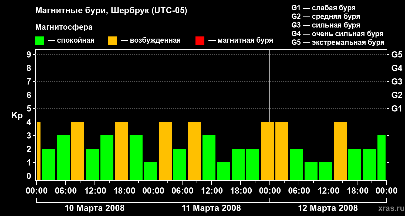Click the green Kp 2 bar around 05:00 on 12 Марта
The width and height of the screenshot is (405, 216).
296,164
